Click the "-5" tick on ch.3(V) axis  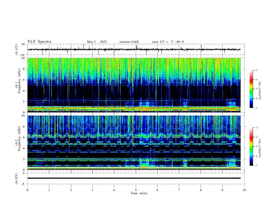point(24,184)
